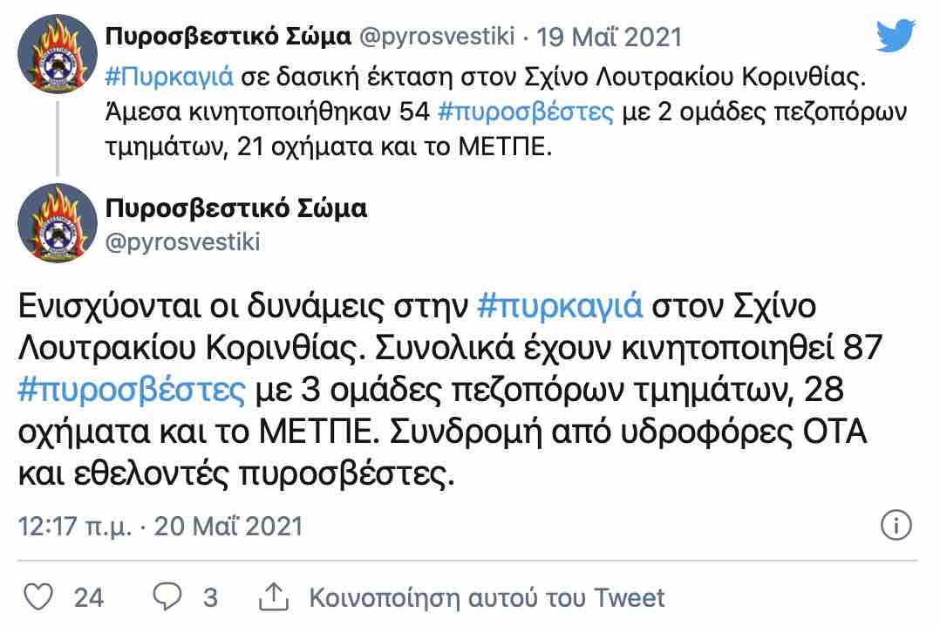Open #πυροσβέστες hashtag in first tweet
The image size is (940, 626).
click(x=526, y=112)
